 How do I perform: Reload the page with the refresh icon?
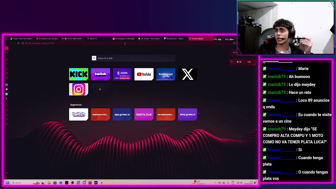click(18, 43)
